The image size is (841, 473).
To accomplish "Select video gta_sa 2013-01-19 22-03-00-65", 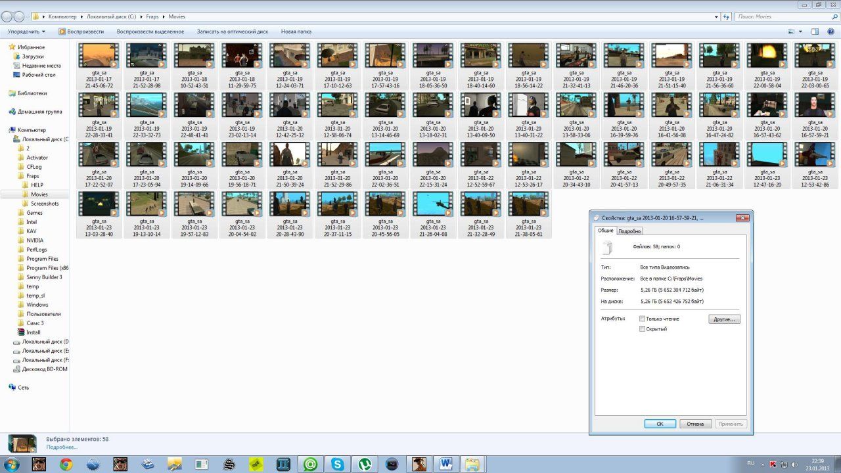I will coord(815,66).
